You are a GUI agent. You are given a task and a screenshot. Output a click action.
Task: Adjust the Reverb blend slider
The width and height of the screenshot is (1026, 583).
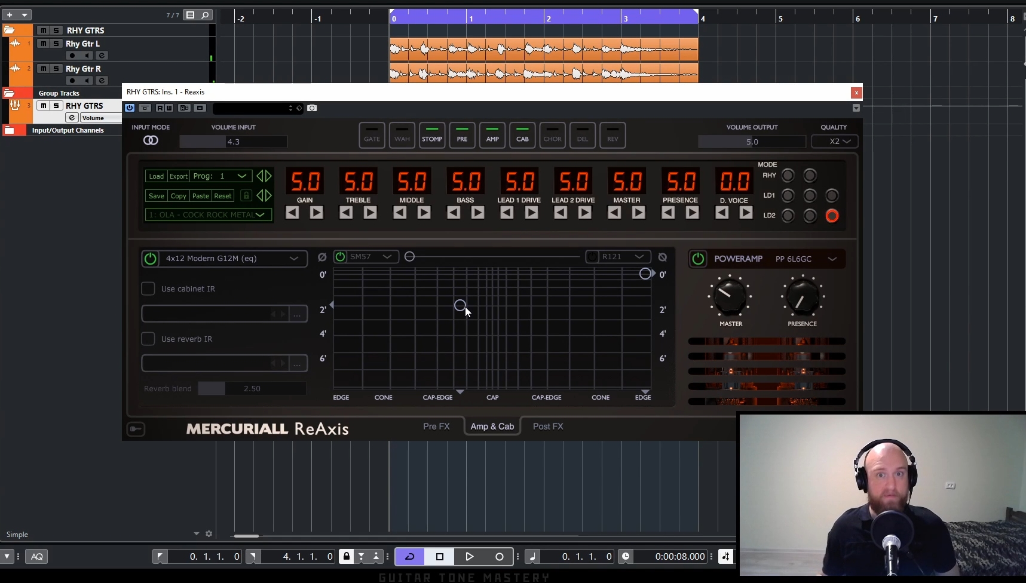tap(252, 388)
